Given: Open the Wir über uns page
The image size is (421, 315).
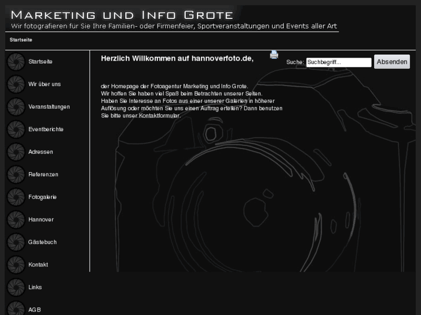Looking at the screenshot, I should point(45,84).
